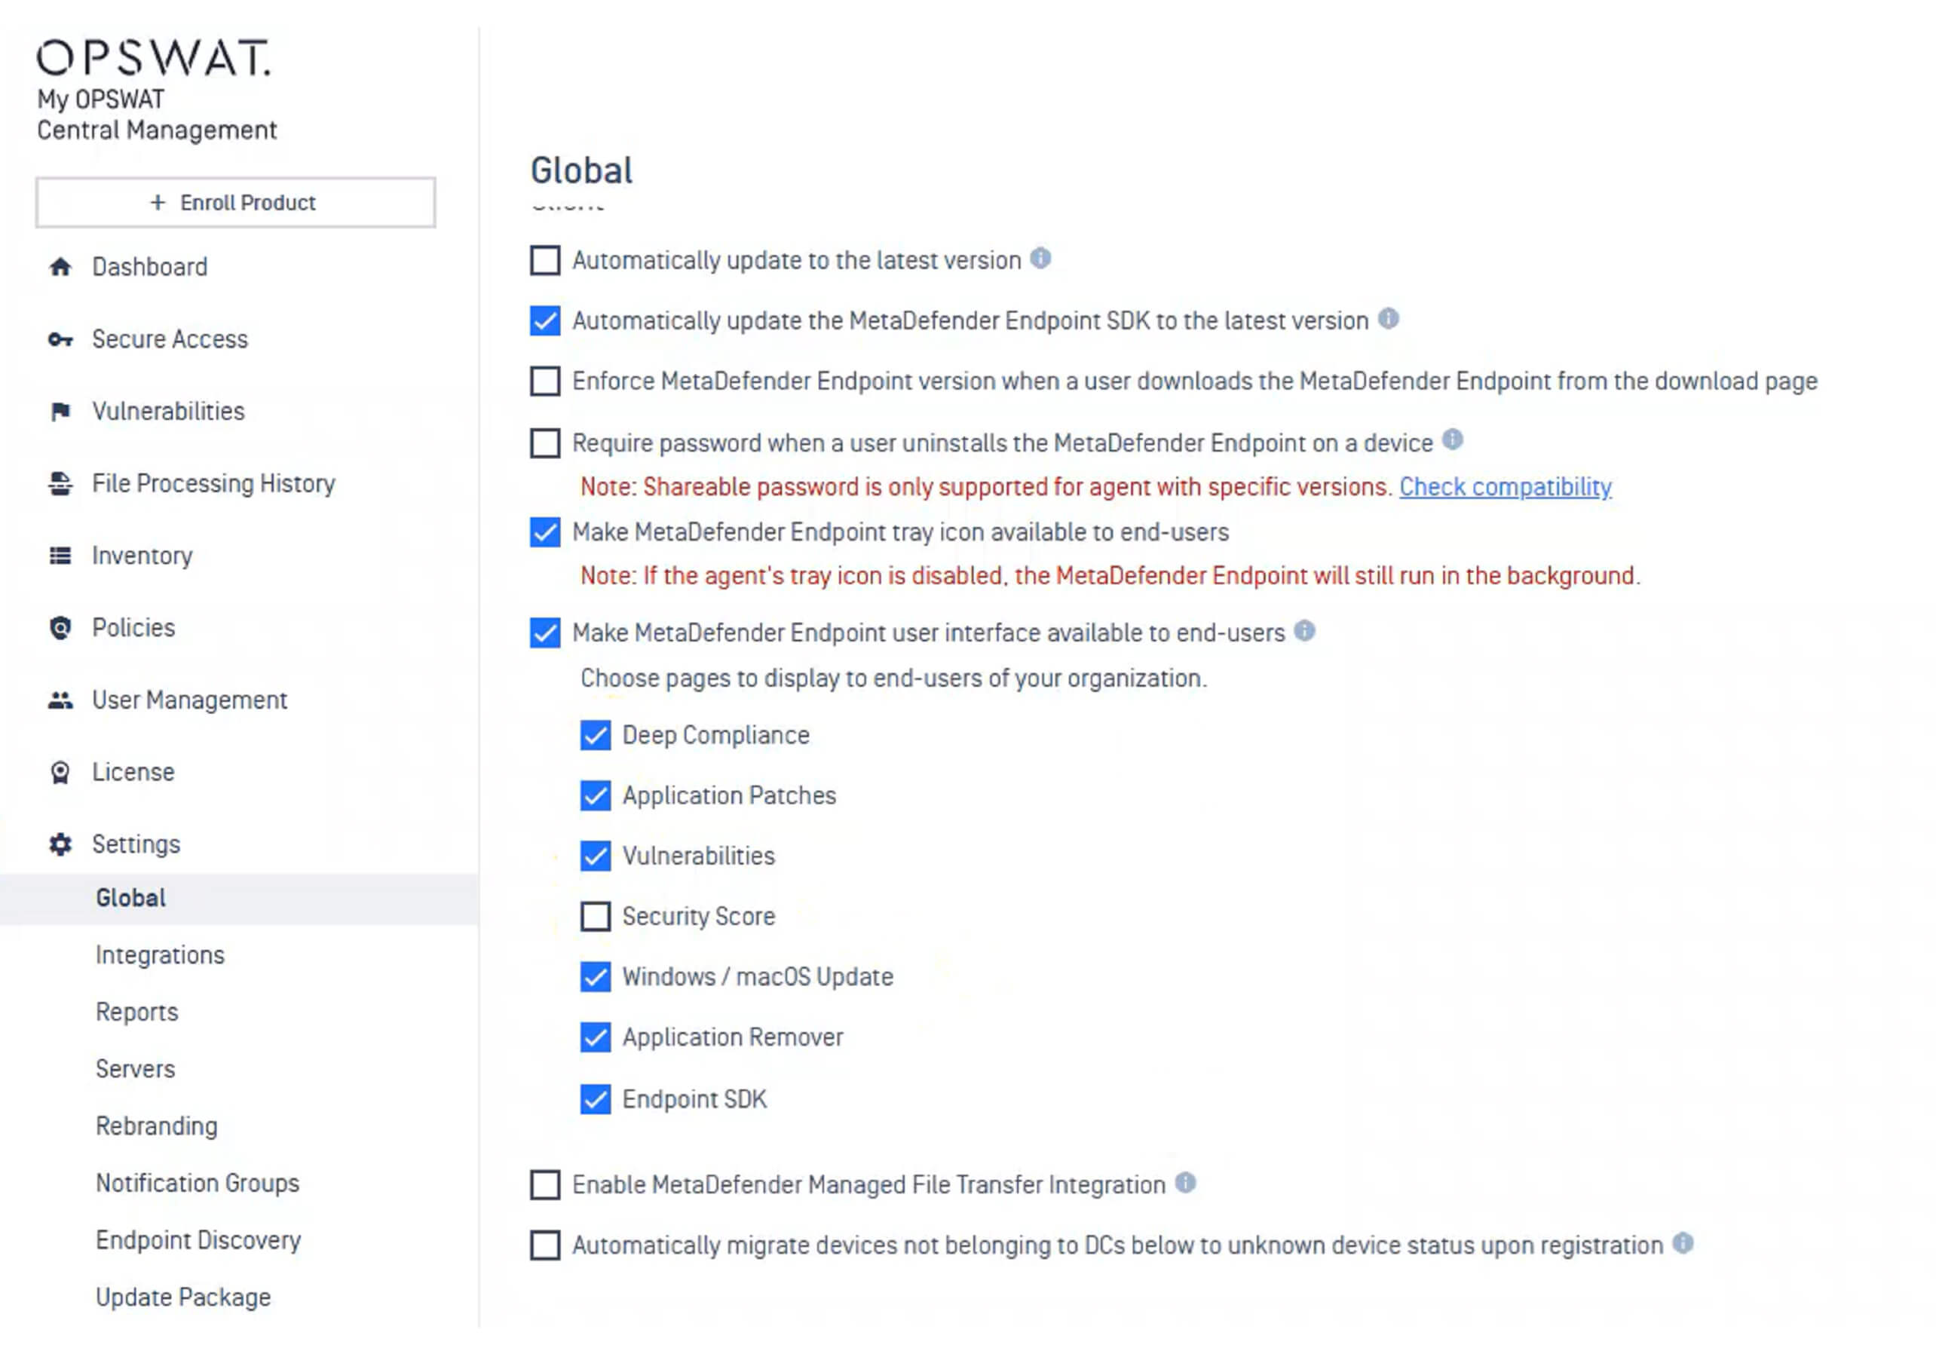
Task: Disable the tray icon for end-users checkbox
Action: [x=546, y=533]
